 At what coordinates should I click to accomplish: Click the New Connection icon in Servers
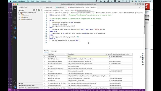click(x=34, y=10)
